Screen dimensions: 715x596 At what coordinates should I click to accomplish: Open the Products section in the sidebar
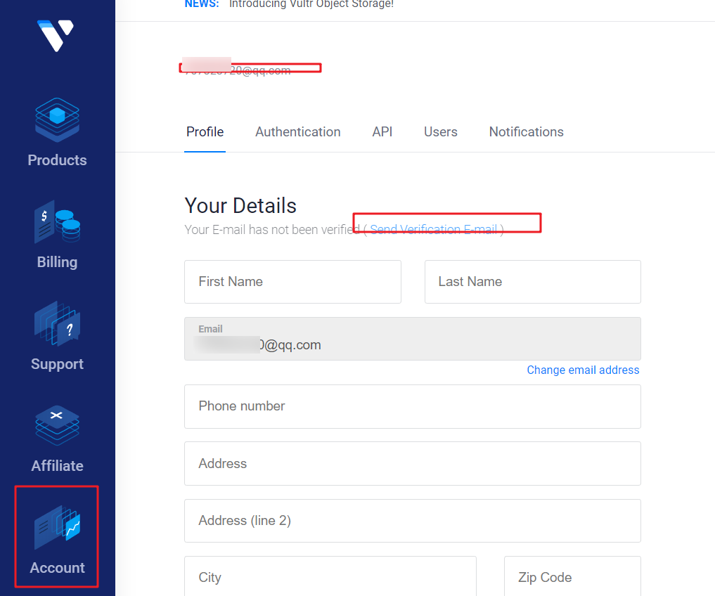pyautogui.click(x=57, y=134)
